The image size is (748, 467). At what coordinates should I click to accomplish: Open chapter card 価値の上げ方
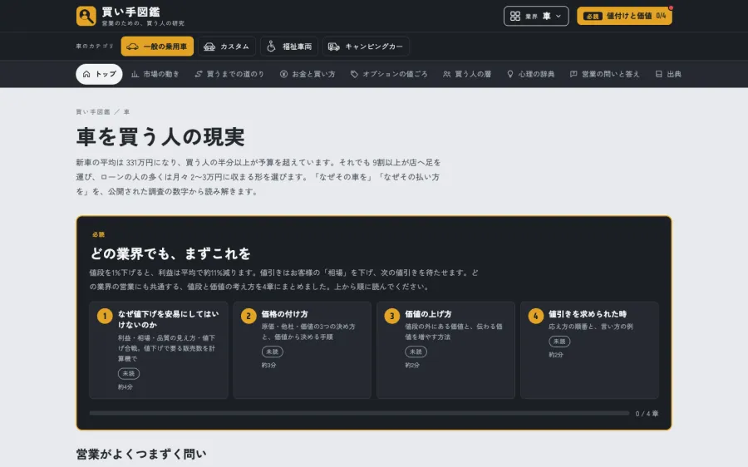coord(445,350)
